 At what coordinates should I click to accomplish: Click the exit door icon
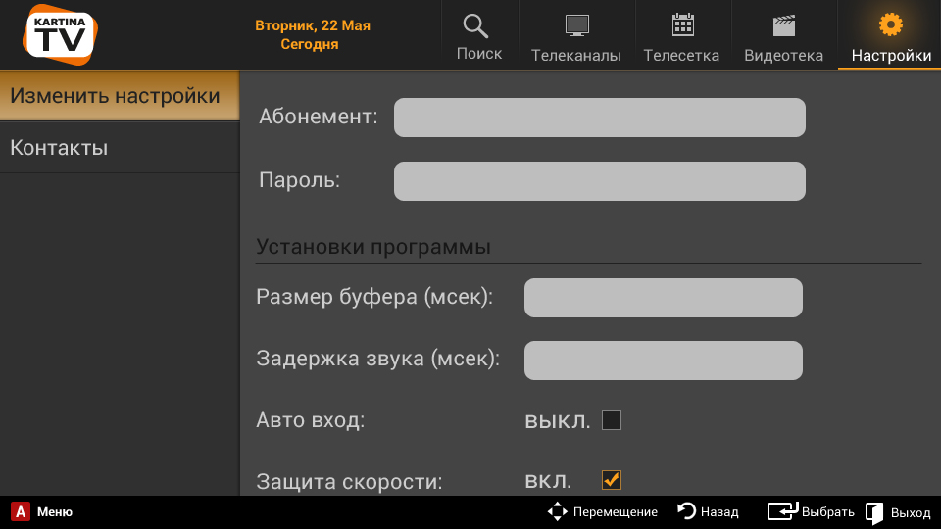[x=874, y=512]
